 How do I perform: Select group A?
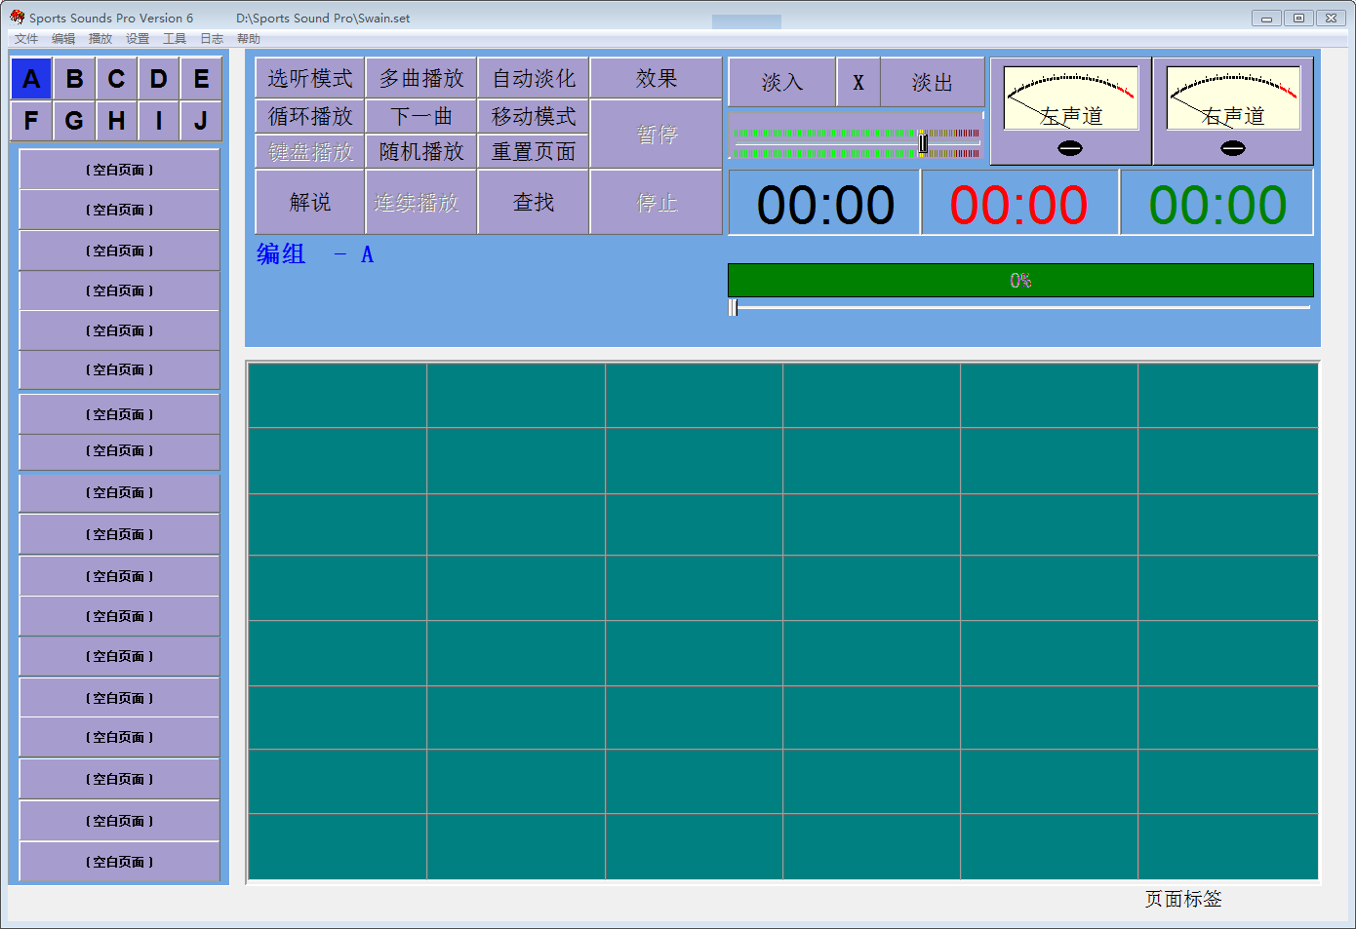click(31, 79)
